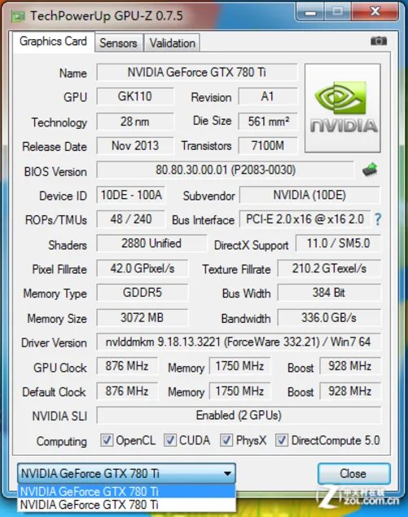This screenshot has width=408, height=517.
Task: Click the 'BIOS Version' label text
Action: tap(55, 172)
